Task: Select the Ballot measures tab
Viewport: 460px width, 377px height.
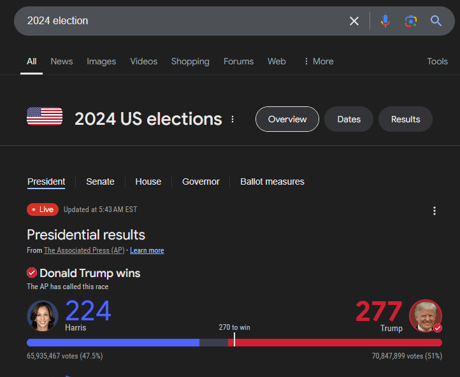Action: pos(272,181)
